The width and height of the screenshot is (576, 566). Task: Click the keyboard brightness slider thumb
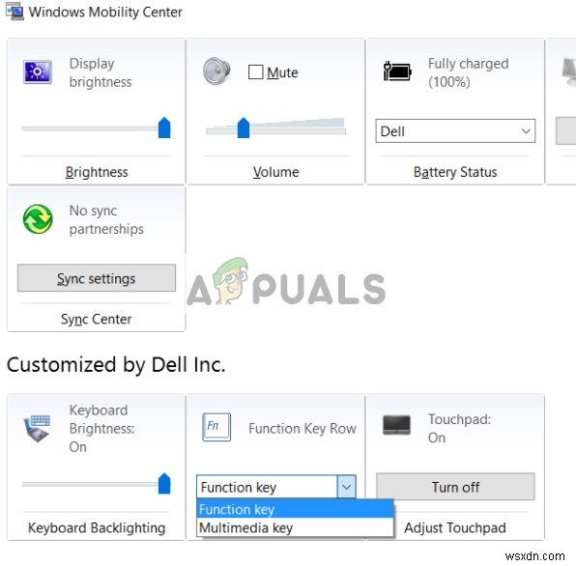[164, 484]
